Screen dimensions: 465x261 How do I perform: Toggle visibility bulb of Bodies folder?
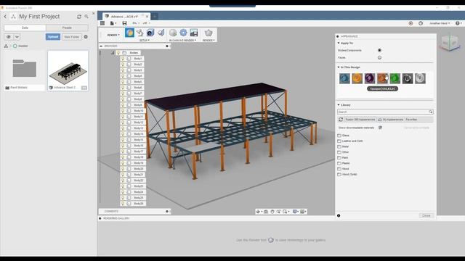pos(118,53)
